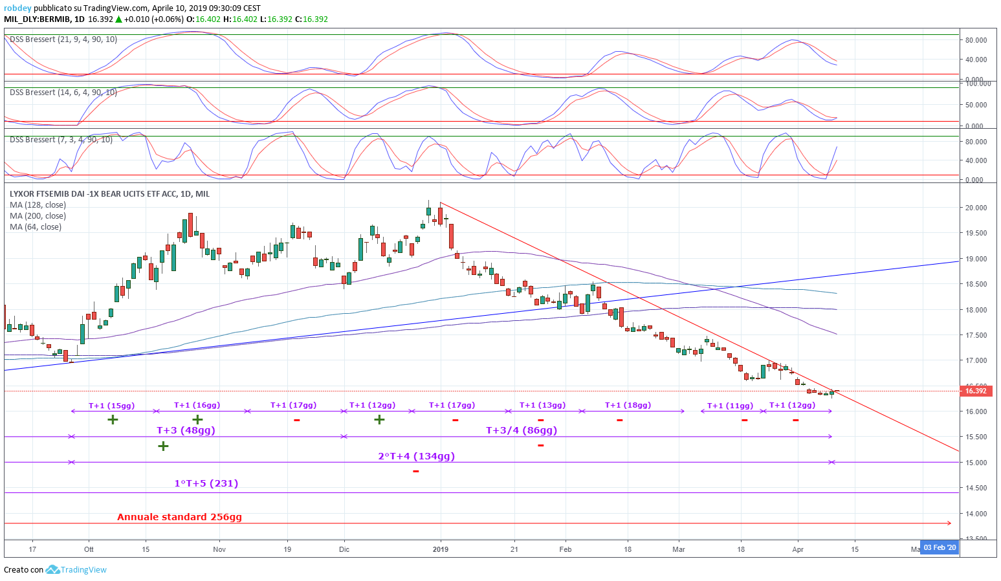Select the DSS Bressert (21, 9, 4, 90, 10) label
The image size is (1001, 581).
[63, 39]
